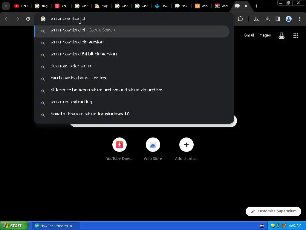This screenshot has width=306, height=230.
Task: Open the YouTube Dow... shortcut
Action: pos(120,149)
